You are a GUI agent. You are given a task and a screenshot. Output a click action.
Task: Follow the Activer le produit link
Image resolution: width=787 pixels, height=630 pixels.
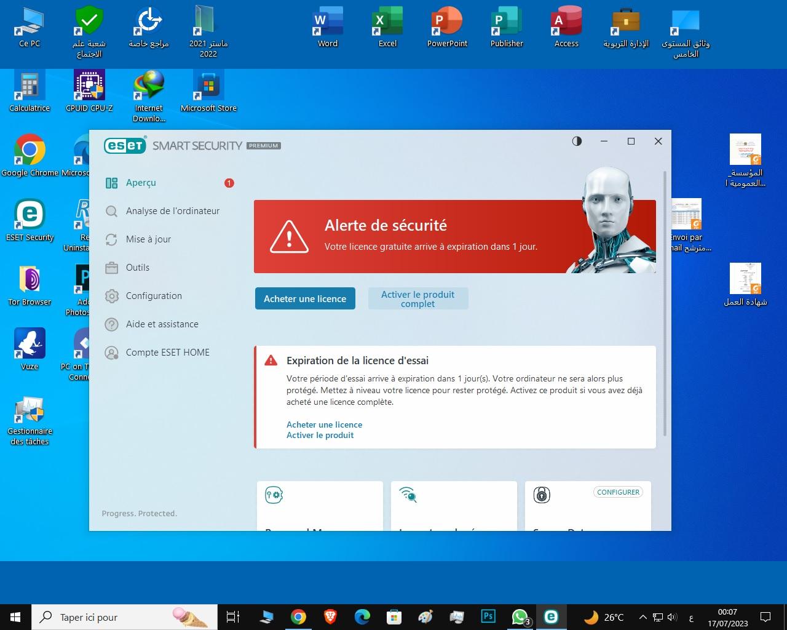click(x=320, y=435)
